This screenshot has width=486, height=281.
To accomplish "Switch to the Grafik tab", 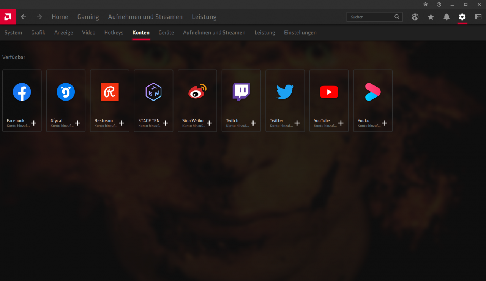I will [38, 33].
